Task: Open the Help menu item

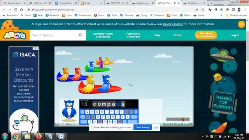Action: 156,35
